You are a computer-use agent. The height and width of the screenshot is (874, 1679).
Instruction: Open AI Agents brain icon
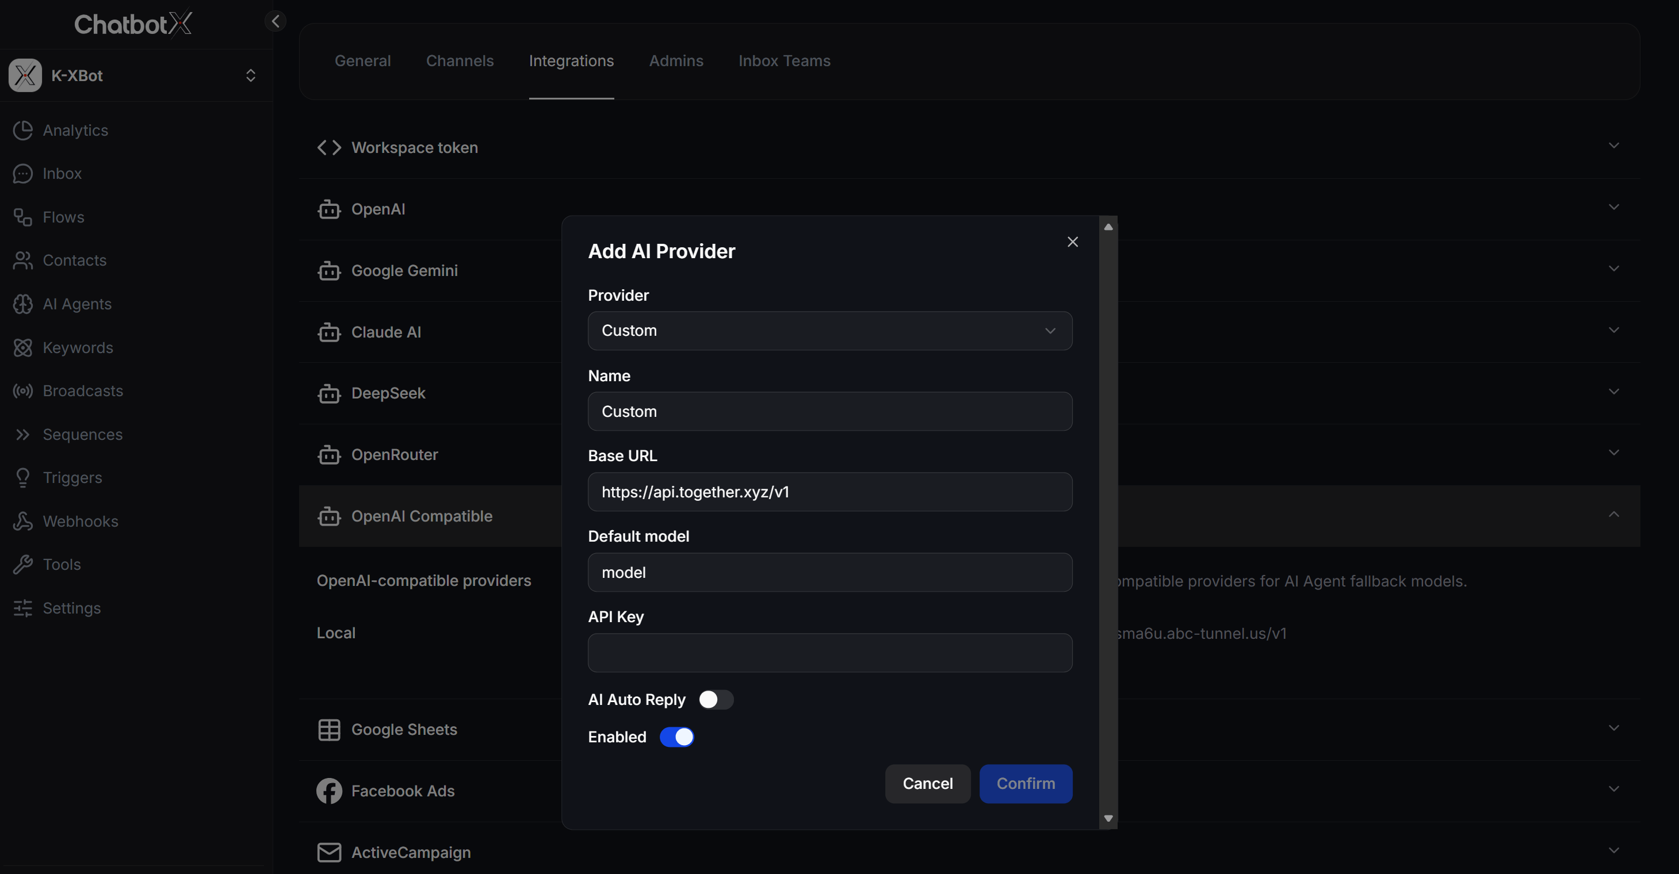(x=23, y=304)
